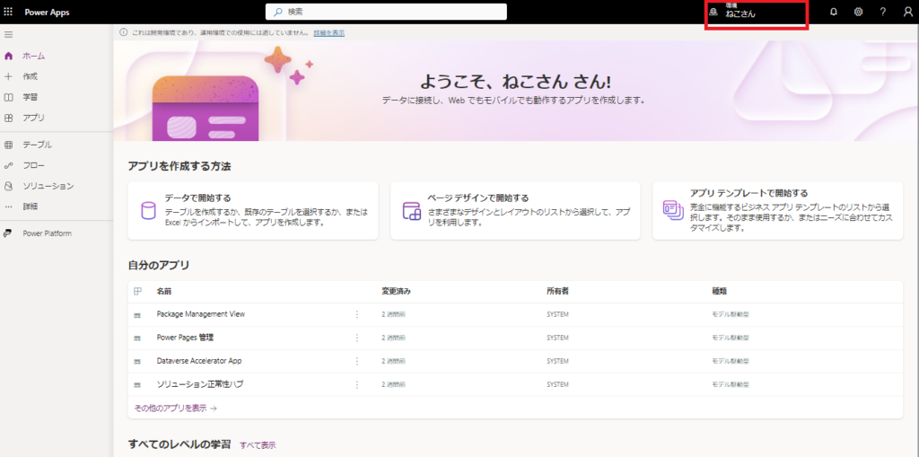Click the column options icon in app list header
The width and height of the screenshot is (919, 457).
[x=137, y=291]
